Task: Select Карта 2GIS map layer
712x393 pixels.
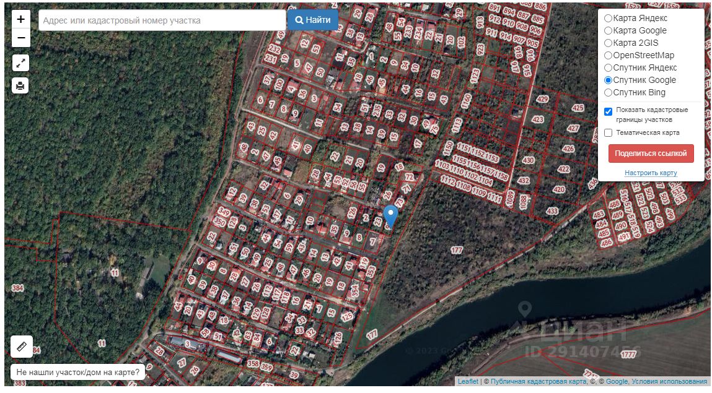Action: [x=631, y=43]
